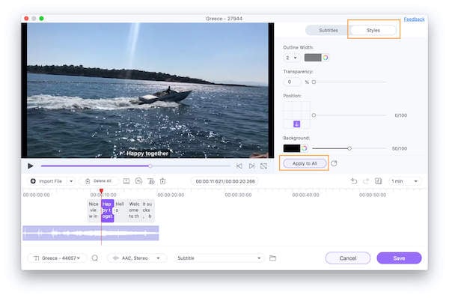
Task: Click the black Background color swatch
Action: tap(292, 148)
